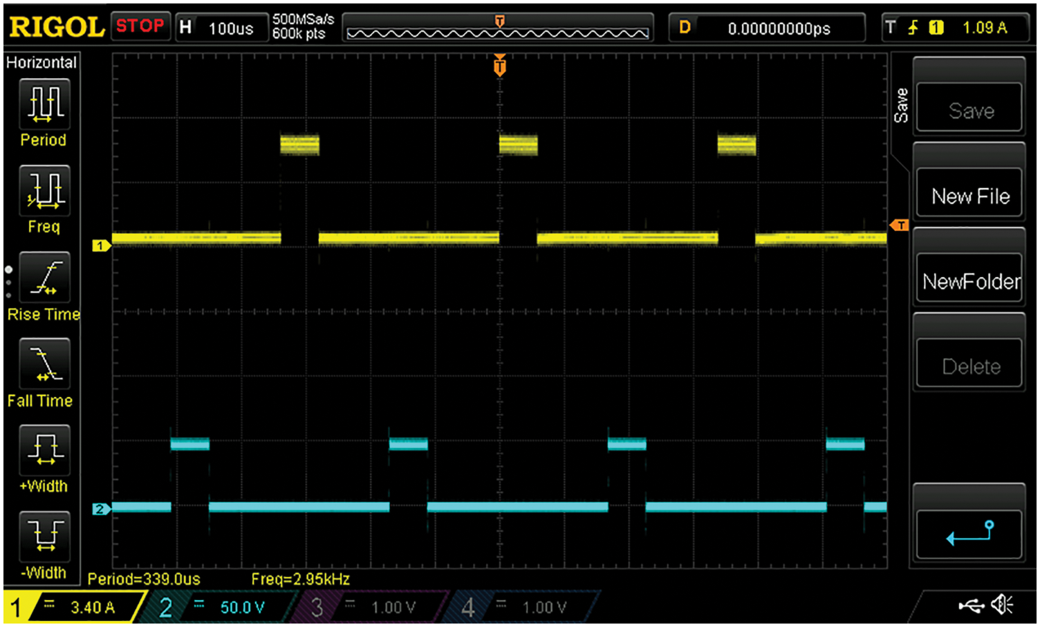
Task: Choose the Rise Time measurement icon
Action: pos(44,277)
